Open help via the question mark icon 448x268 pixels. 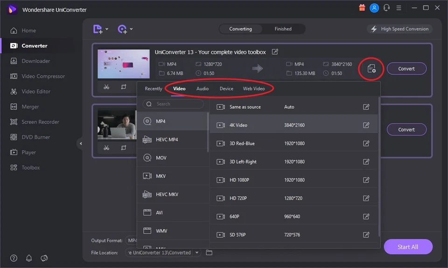tap(13, 258)
